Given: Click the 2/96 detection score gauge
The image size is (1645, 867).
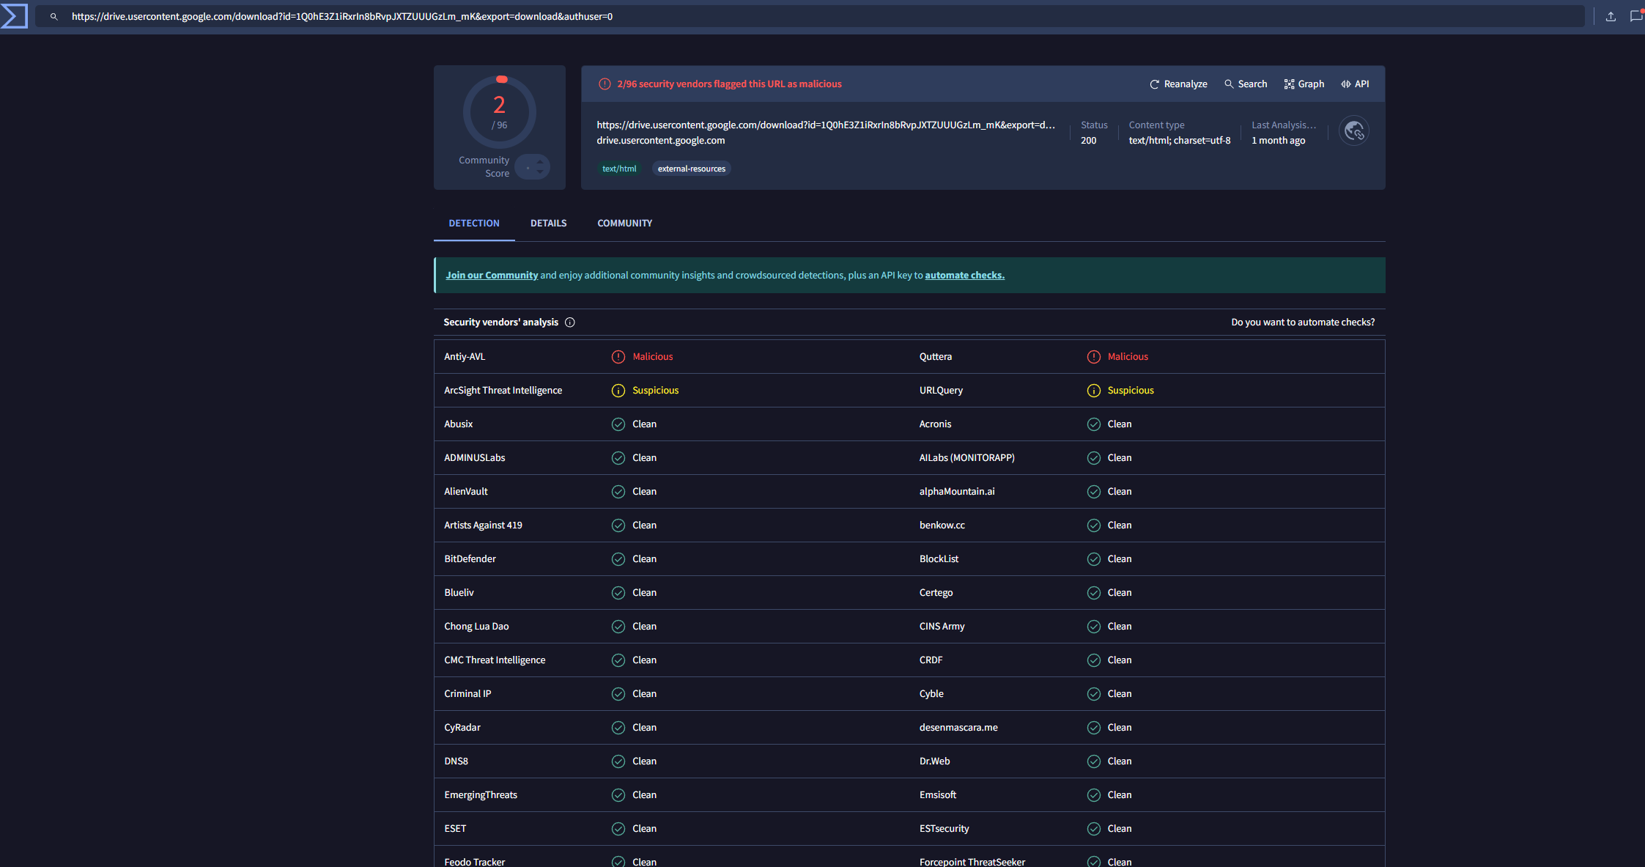Looking at the screenshot, I should pyautogui.click(x=500, y=112).
